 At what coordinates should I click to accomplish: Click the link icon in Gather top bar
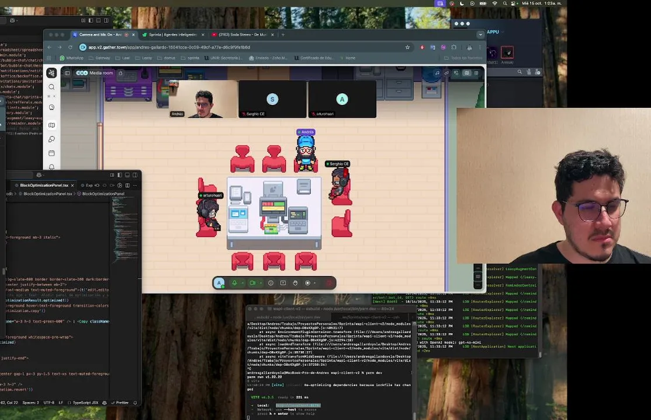(x=446, y=73)
